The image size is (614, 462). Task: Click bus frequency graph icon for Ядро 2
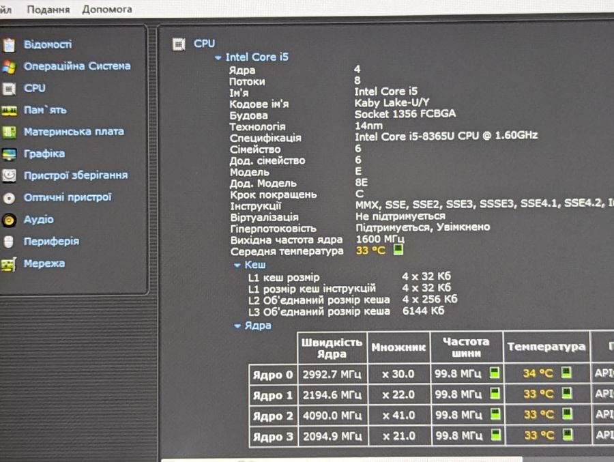tap(495, 414)
